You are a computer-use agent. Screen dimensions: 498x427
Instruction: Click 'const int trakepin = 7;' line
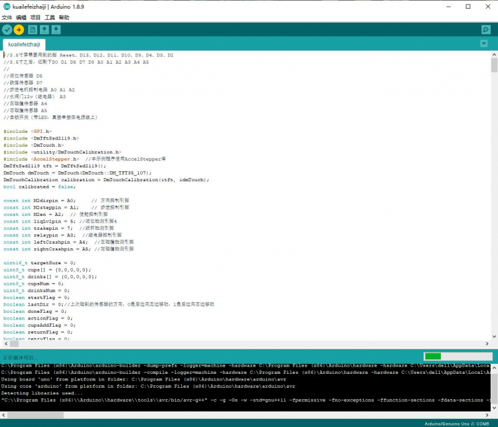pyautogui.click(x=38, y=228)
